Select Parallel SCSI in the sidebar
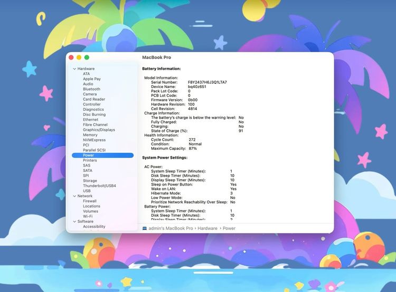Screen dimensions: 396x292 pos(94,150)
